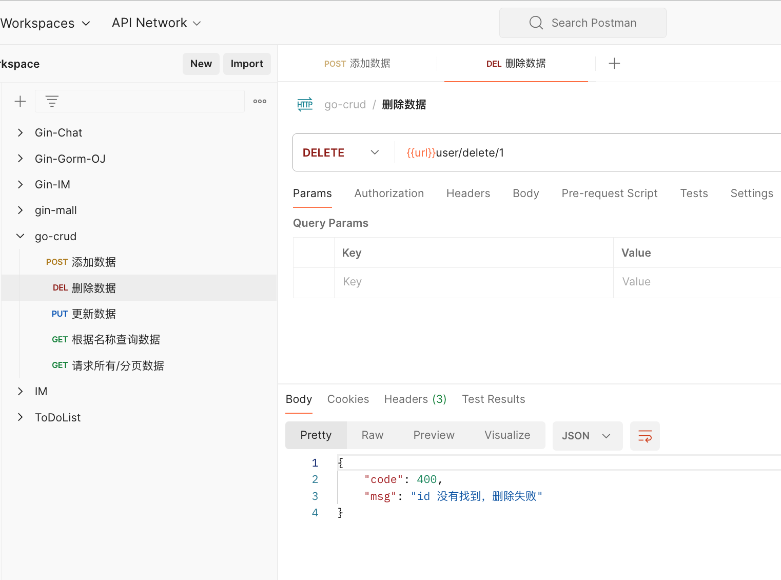
Task: Open the API Network dropdown menu
Action: tap(157, 23)
